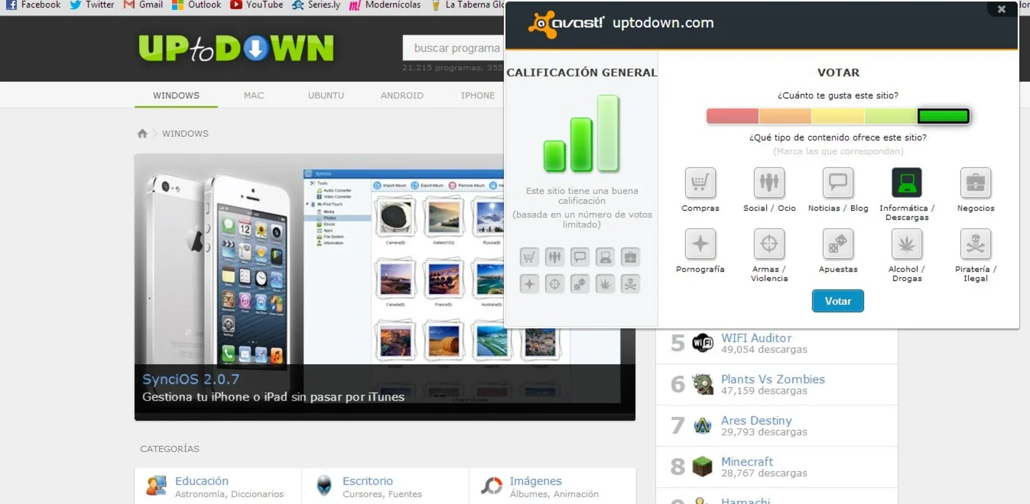Click the WINDOWS breadcrumb link
The image size is (1030, 504).
pyautogui.click(x=185, y=134)
